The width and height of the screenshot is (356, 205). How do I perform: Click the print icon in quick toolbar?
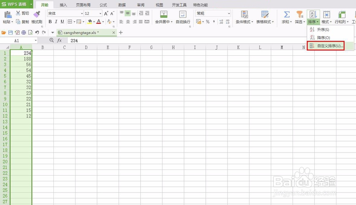[x=23, y=33]
